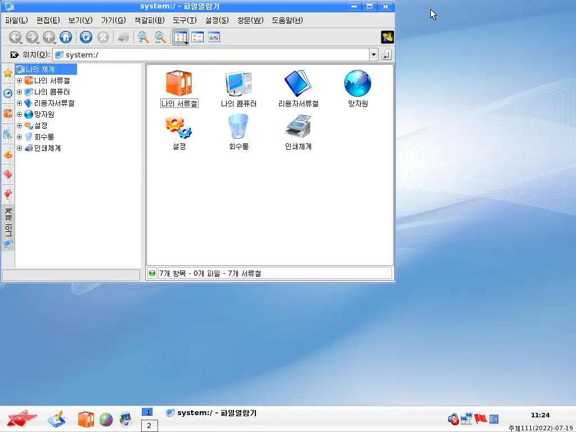This screenshot has width=576, height=432.
Task: Open the 설정(S) menu
Action: pos(217,20)
